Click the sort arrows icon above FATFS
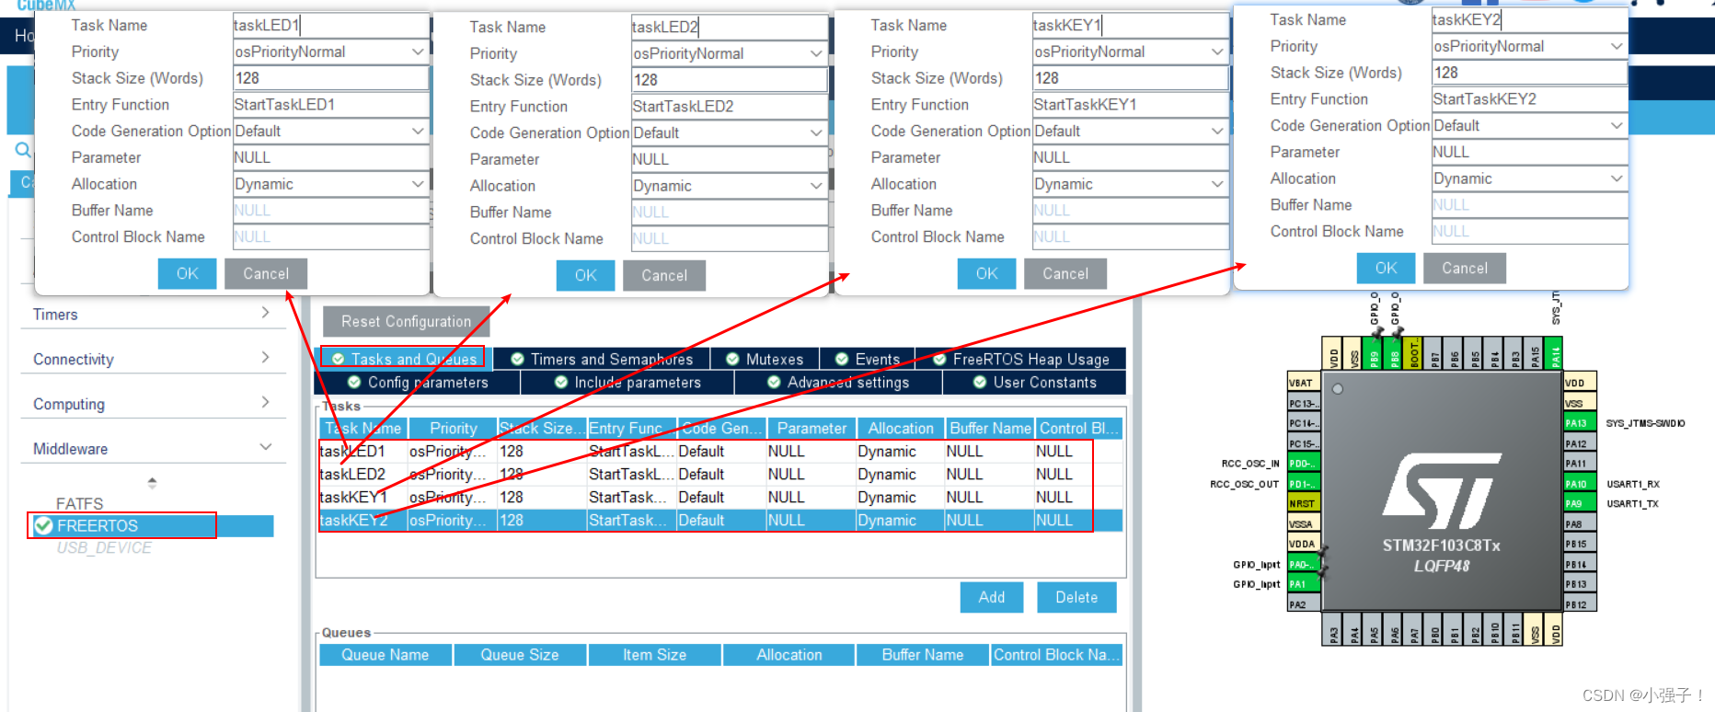The width and height of the screenshot is (1715, 712). pos(152,482)
